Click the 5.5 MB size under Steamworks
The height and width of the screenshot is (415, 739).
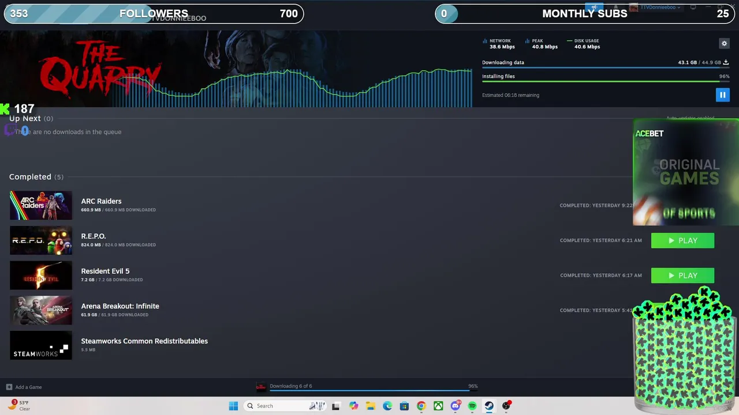pos(88,350)
